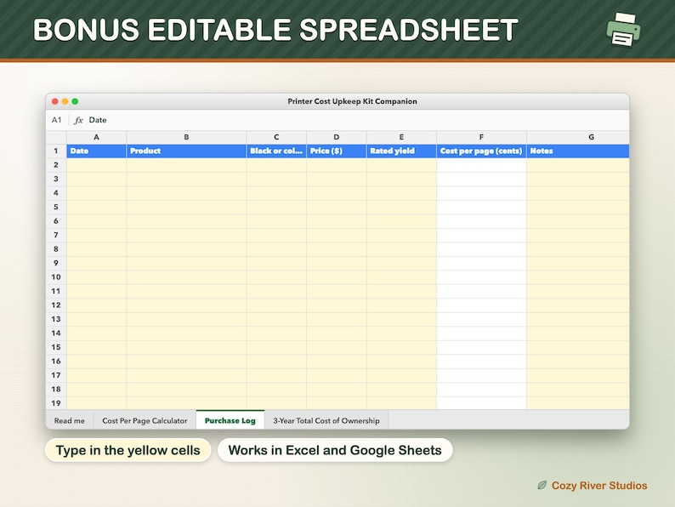
Task: Click the printer icon in the banner
Action: [x=623, y=29]
